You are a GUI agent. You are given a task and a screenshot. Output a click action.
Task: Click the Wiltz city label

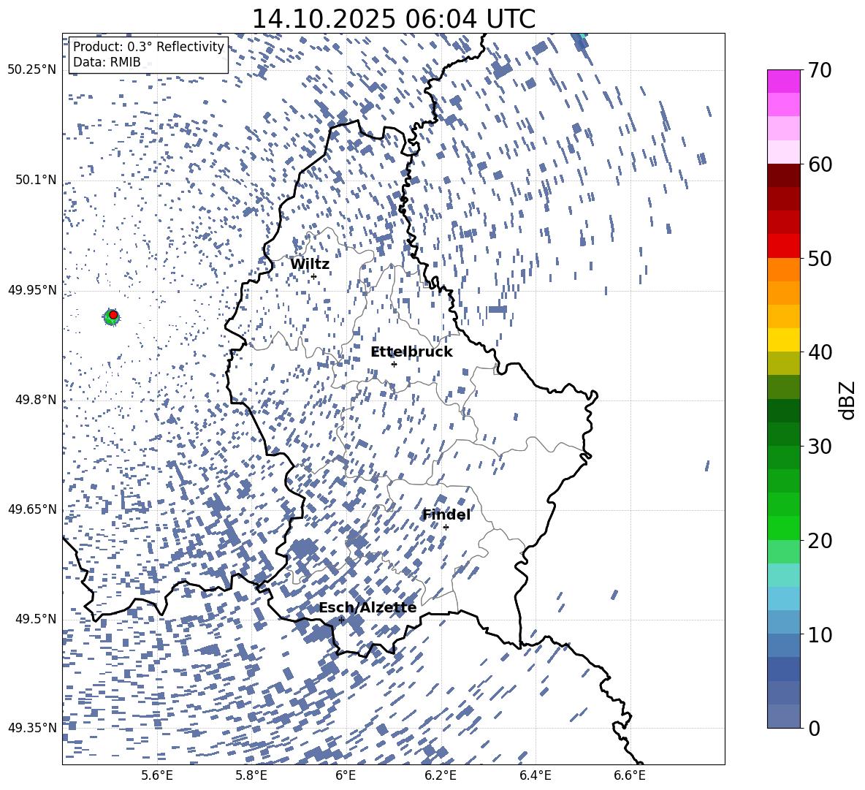click(x=310, y=264)
